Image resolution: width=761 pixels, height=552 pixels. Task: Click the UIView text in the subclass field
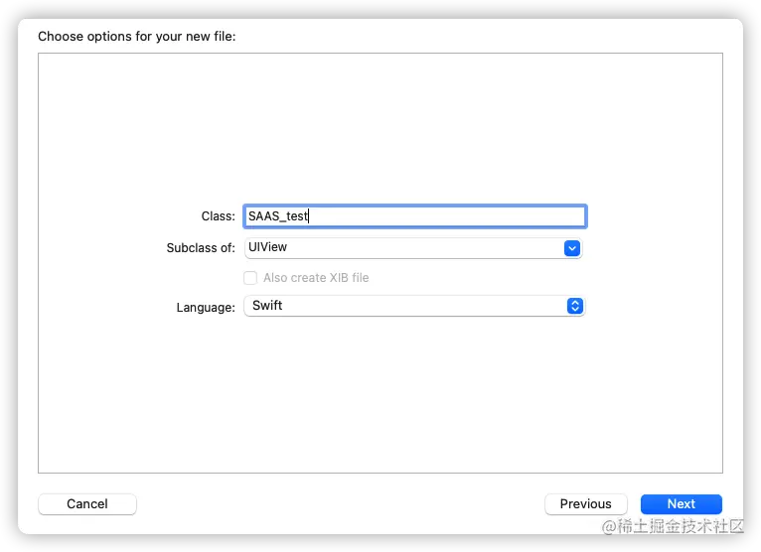click(x=267, y=247)
